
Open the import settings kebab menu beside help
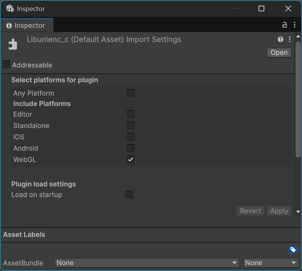click(290, 39)
